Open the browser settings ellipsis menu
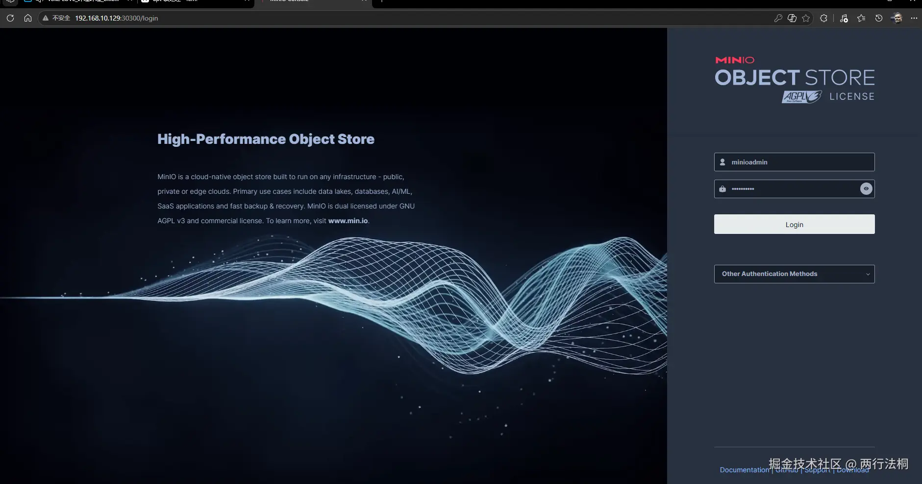Screen dimensions: 922x484 tap(914, 18)
